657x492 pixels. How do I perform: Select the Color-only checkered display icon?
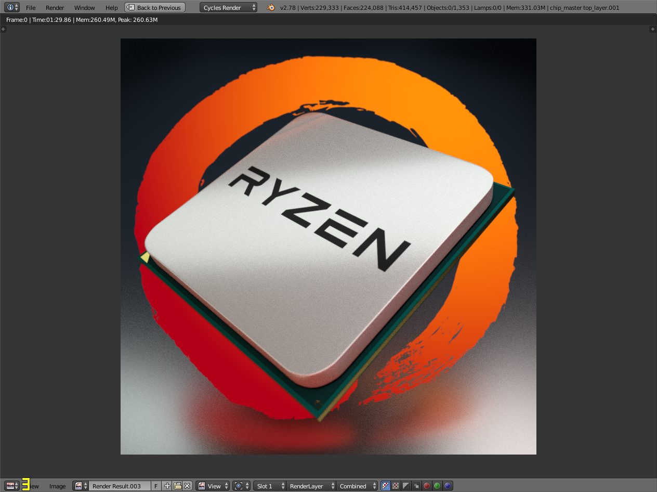[396, 486]
